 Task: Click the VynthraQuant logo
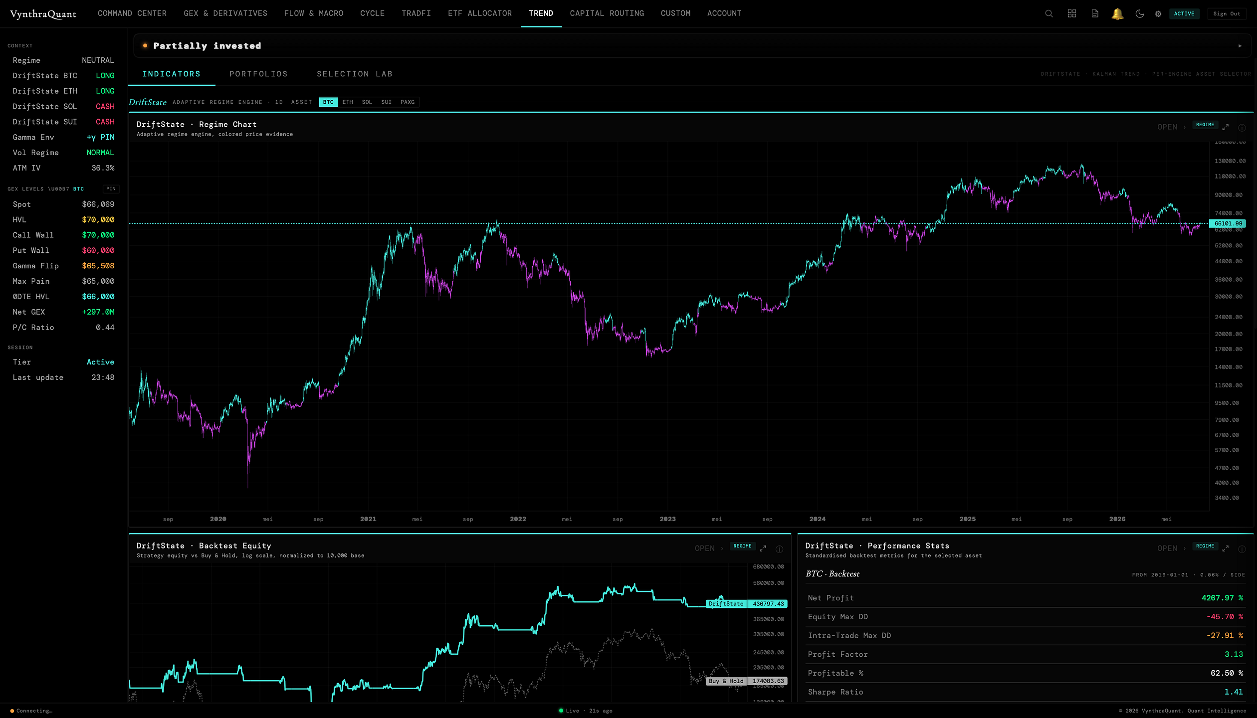(43, 14)
